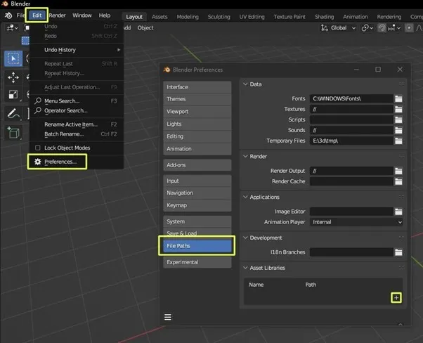Browse folder for I18n Branches path
The width and height of the screenshot is (423, 343).
point(398,252)
